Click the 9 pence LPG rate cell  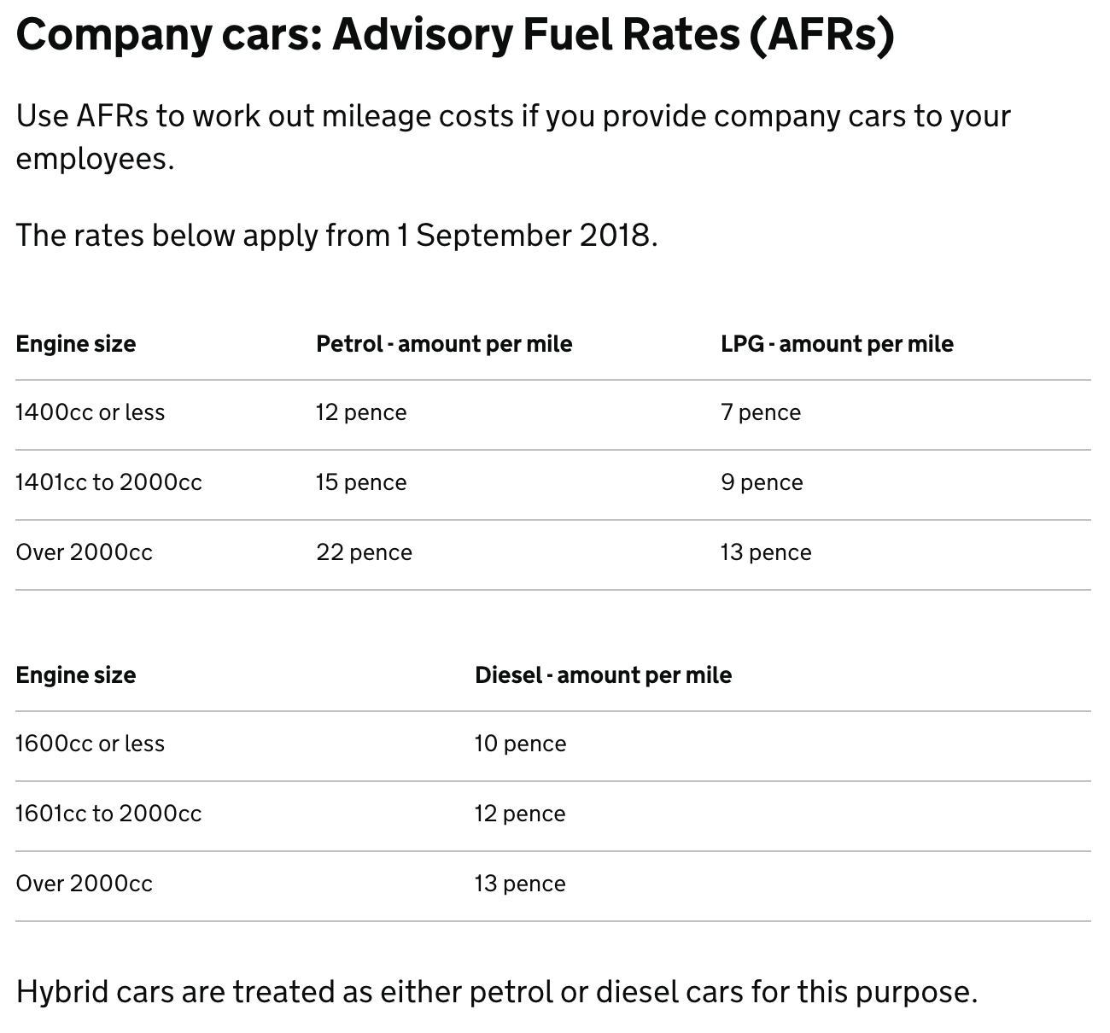762,482
